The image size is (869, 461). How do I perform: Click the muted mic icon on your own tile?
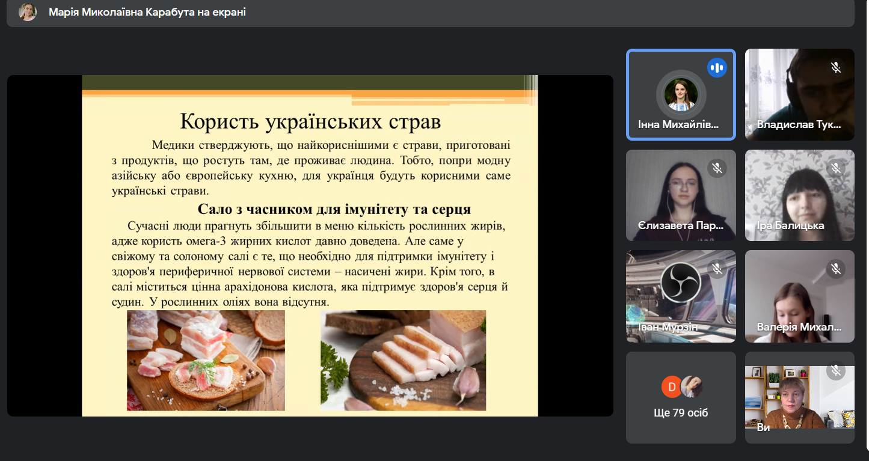835,370
